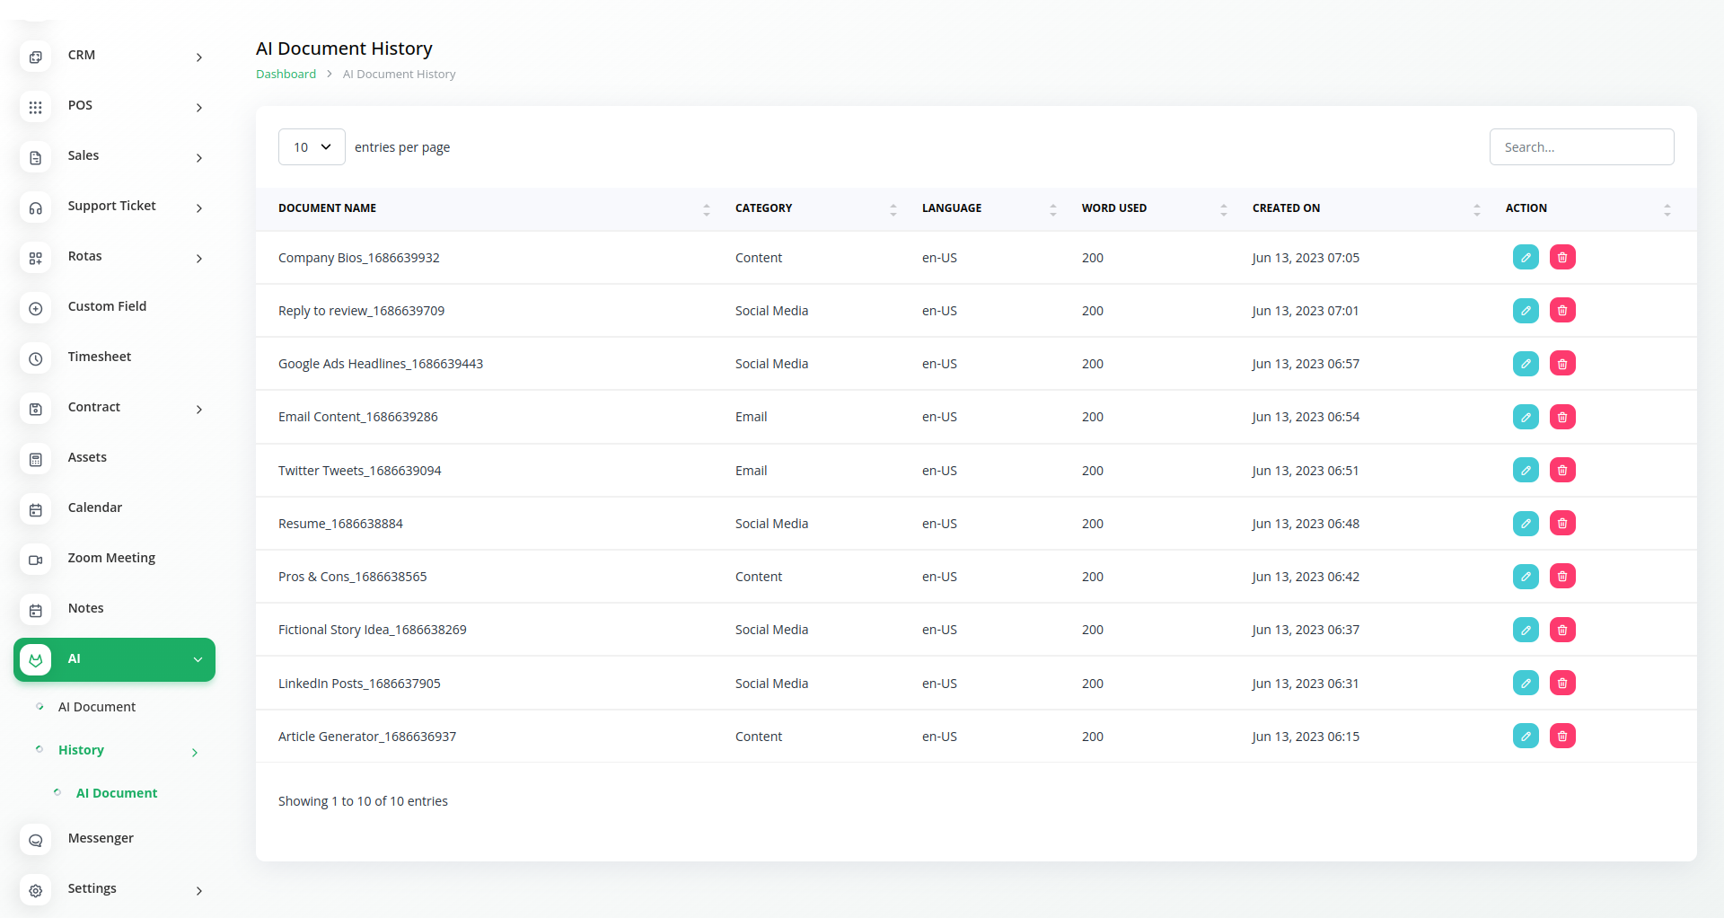Click edit icon for Email Content_1686639286
1724x918 pixels.
[x=1526, y=417]
